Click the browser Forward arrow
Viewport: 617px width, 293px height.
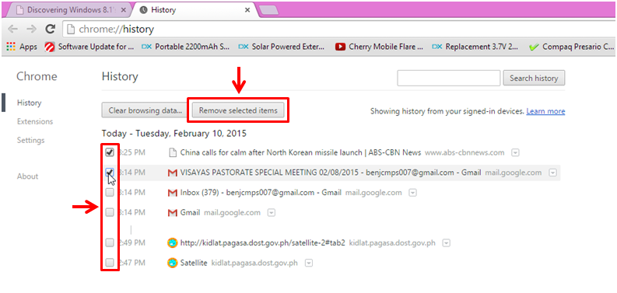tap(31, 29)
